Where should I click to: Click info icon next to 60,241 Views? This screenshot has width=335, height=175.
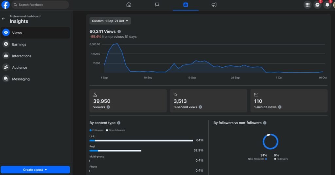point(119,32)
